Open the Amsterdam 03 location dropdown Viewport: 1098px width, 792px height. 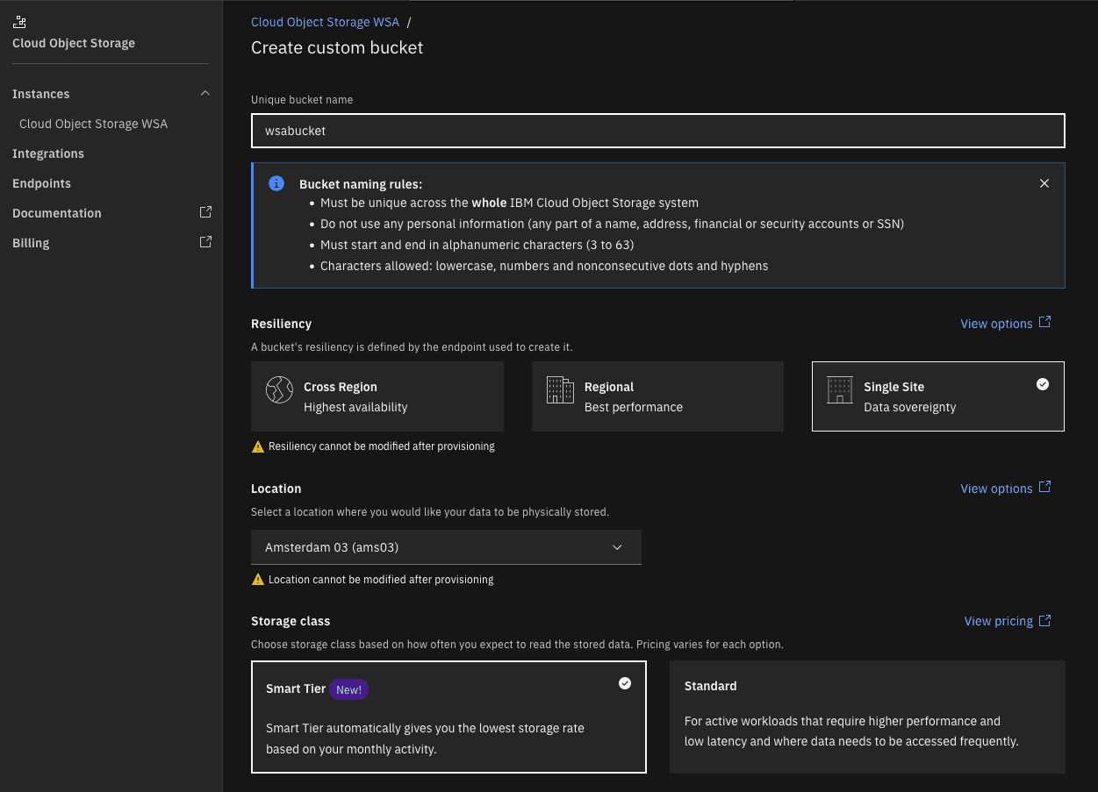click(446, 547)
